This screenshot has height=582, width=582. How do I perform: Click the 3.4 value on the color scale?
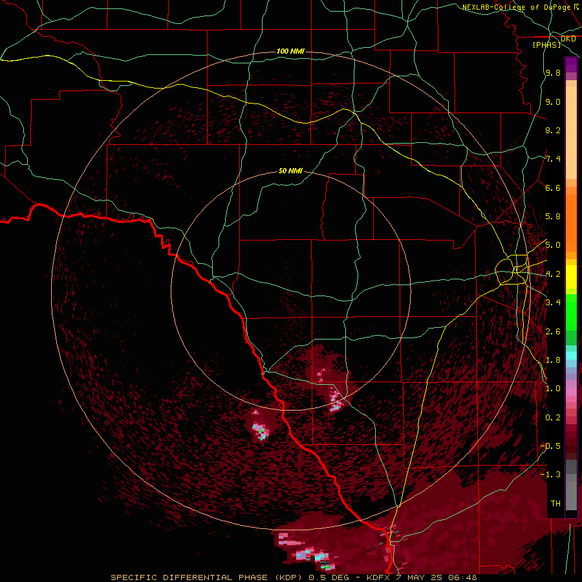click(x=553, y=303)
